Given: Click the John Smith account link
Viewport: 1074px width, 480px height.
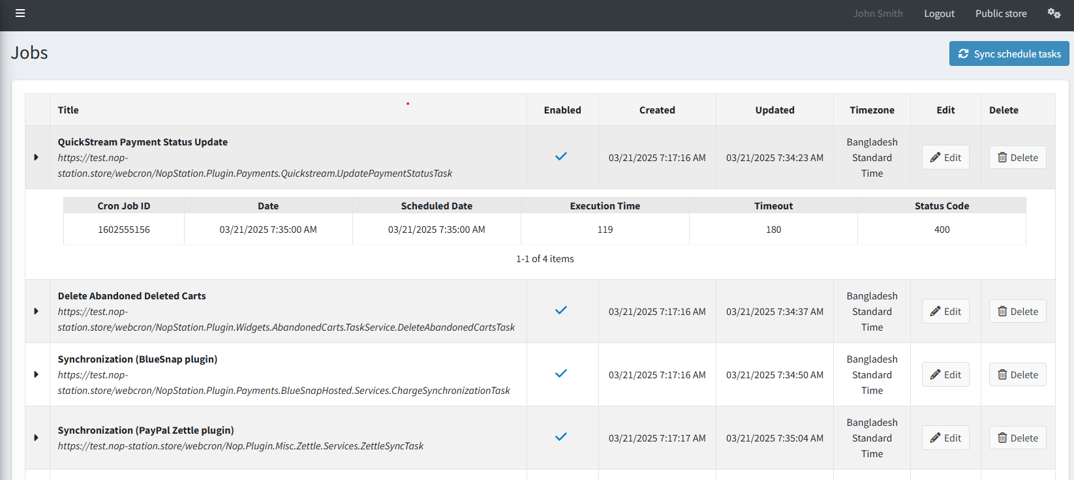Looking at the screenshot, I should (x=878, y=14).
